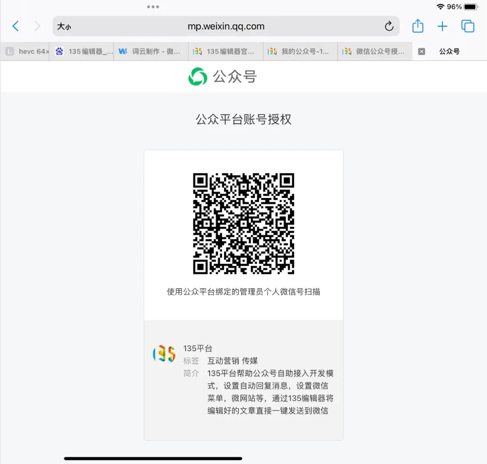487x464 pixels.
Task: Tap the 96% battery indicator
Action: tap(463, 6)
